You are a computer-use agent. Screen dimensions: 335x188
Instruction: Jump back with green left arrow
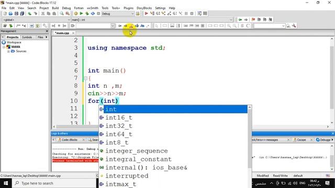tap(240, 20)
